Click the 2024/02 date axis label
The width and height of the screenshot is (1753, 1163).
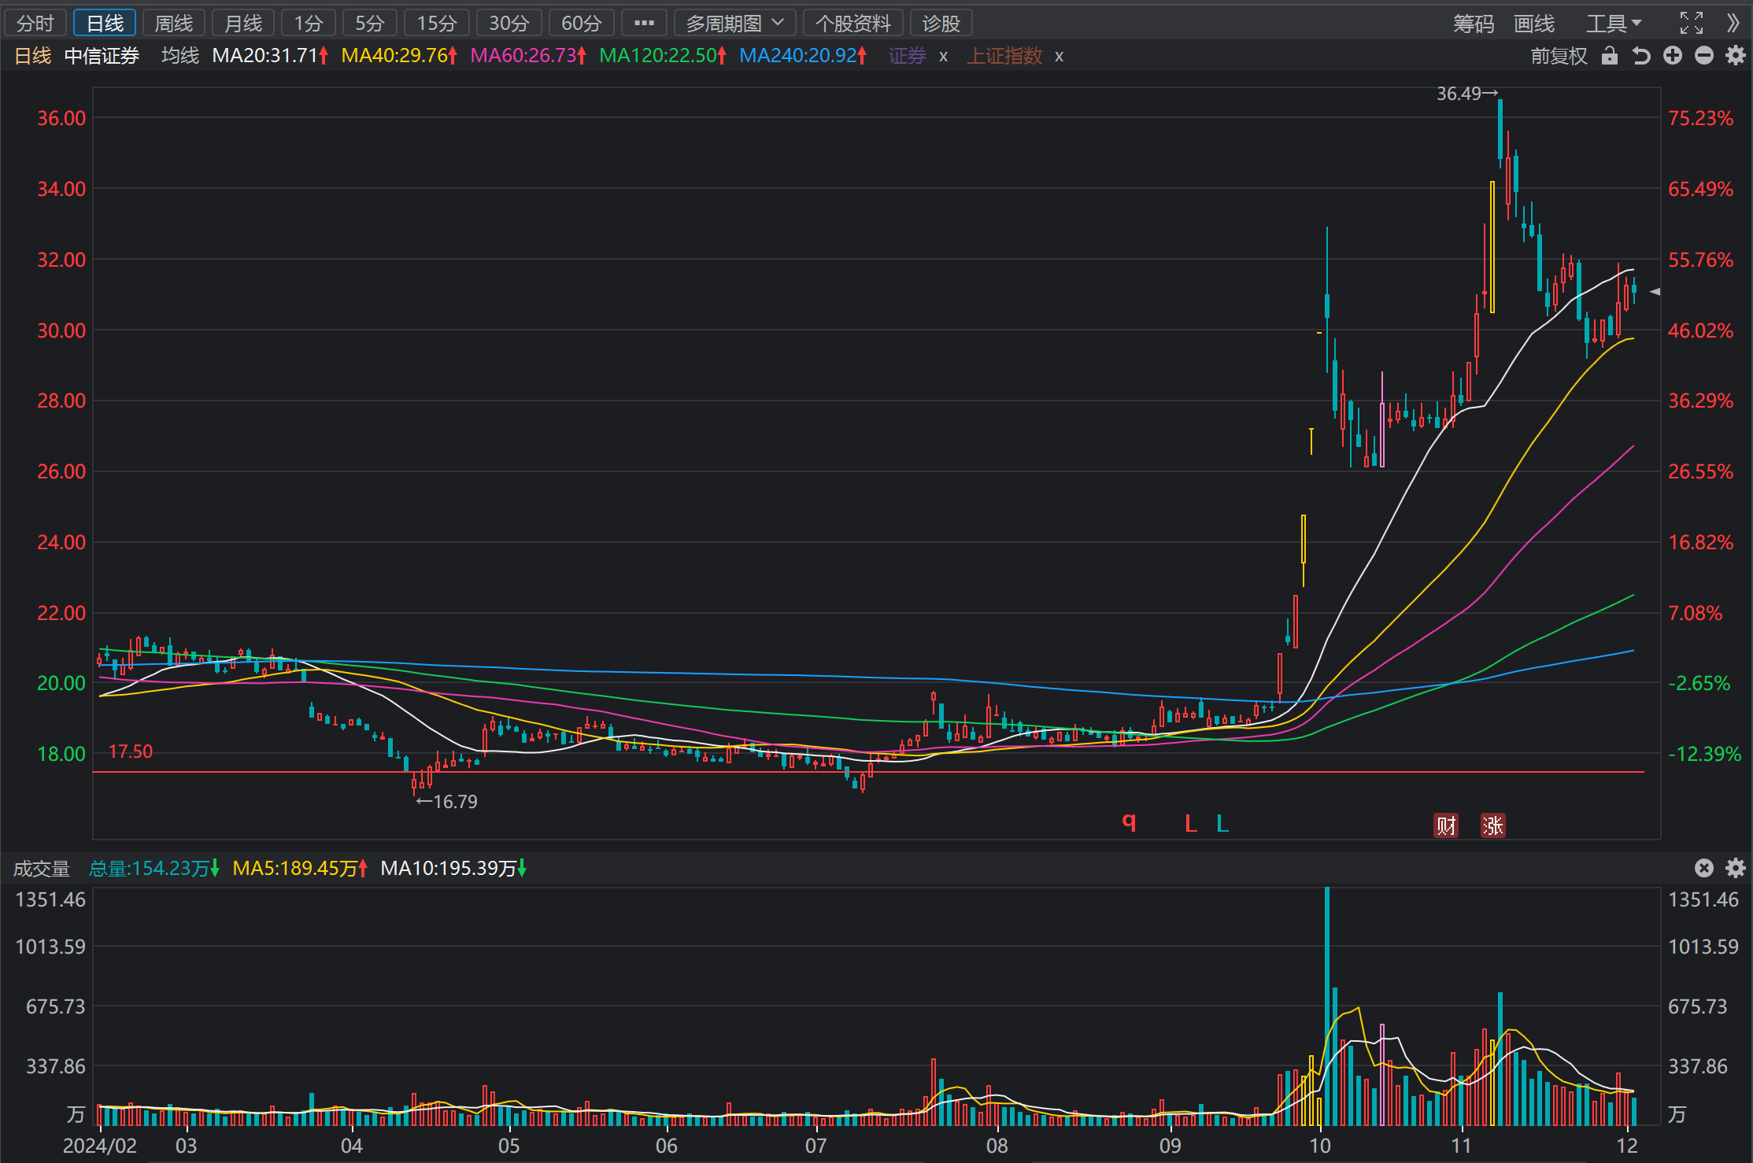click(x=100, y=1146)
